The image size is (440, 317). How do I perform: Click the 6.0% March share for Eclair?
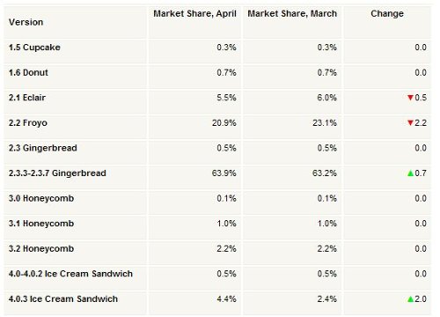pyautogui.click(x=326, y=98)
